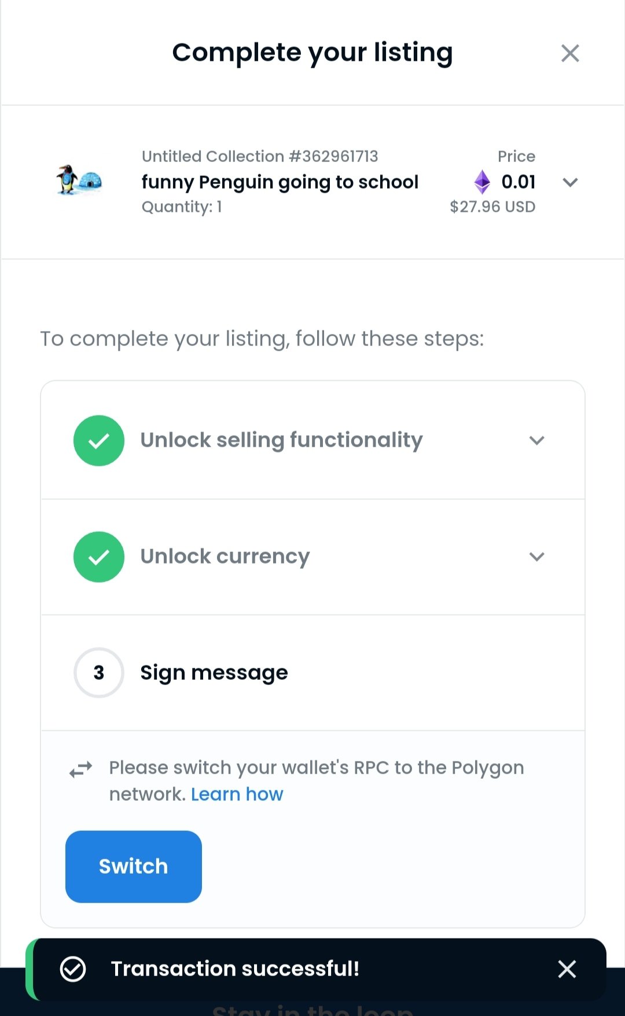Screen dimensions: 625x1016
Task: Select the Sign message step
Action: [312, 672]
